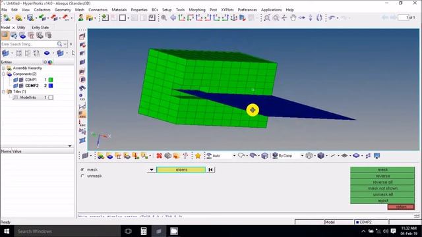Click the Windows Start button
The image size is (422, 237).
click(7, 231)
